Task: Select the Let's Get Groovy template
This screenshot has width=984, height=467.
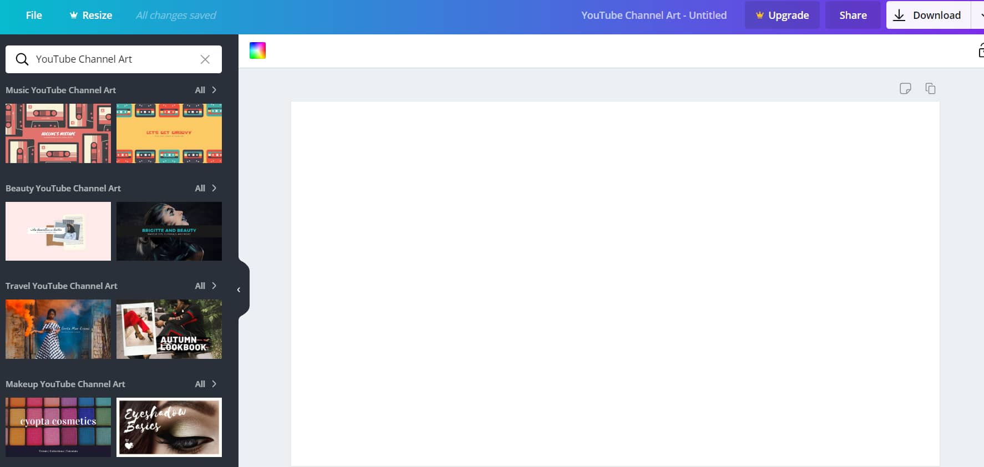Action: point(169,133)
